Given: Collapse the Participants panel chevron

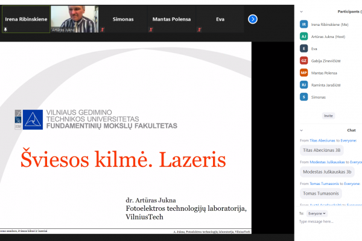Looking at the screenshot, I should pyautogui.click(x=301, y=11).
